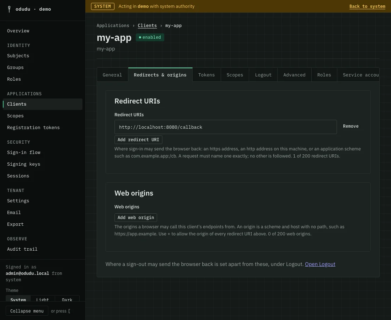Click the Clients breadcrumb link
The height and width of the screenshot is (320, 391).
(147, 26)
